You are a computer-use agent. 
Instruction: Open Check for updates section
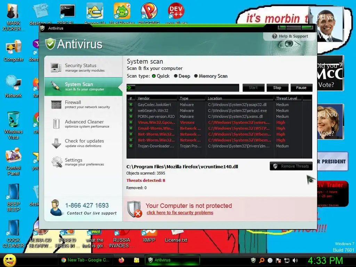click(83, 143)
